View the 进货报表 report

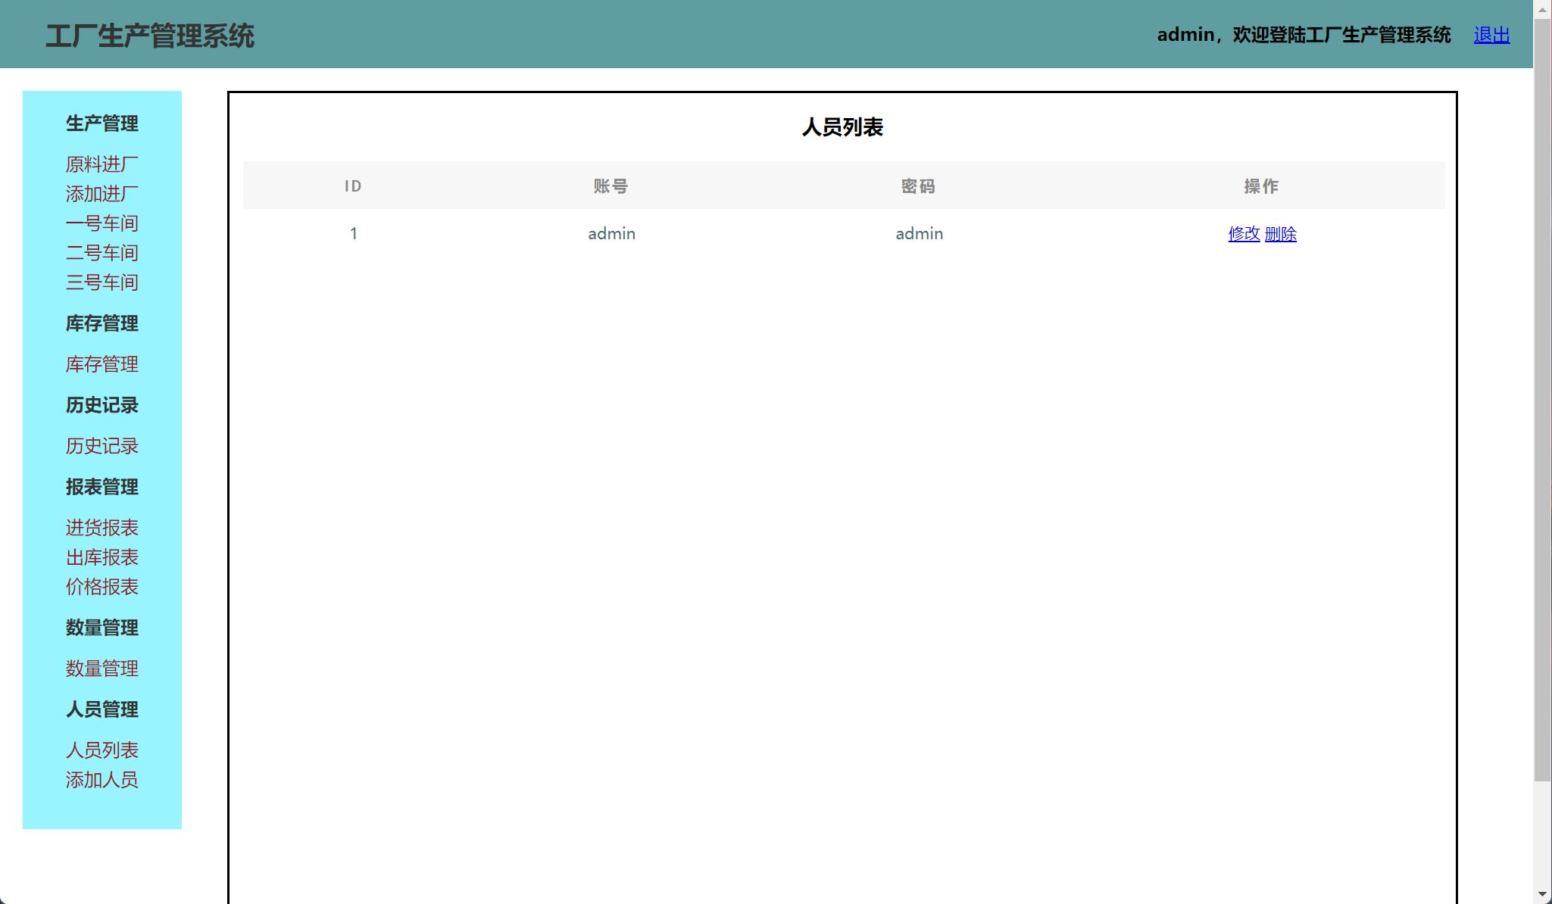click(101, 528)
